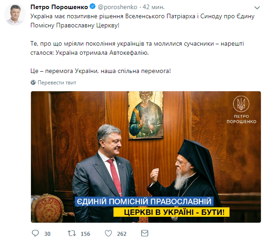Click Перевести твит to translate
This screenshot has width=265, height=240.
(x=57, y=83)
